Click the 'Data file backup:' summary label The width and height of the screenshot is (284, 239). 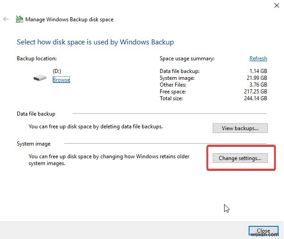180,71
